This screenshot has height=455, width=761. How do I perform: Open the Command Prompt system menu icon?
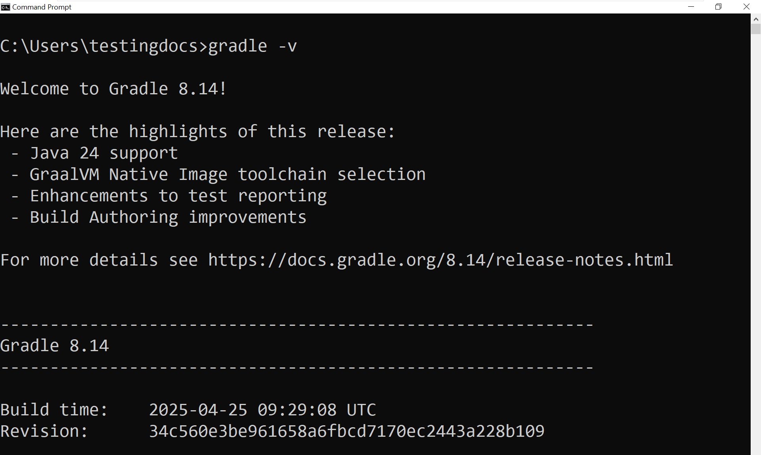click(5, 7)
